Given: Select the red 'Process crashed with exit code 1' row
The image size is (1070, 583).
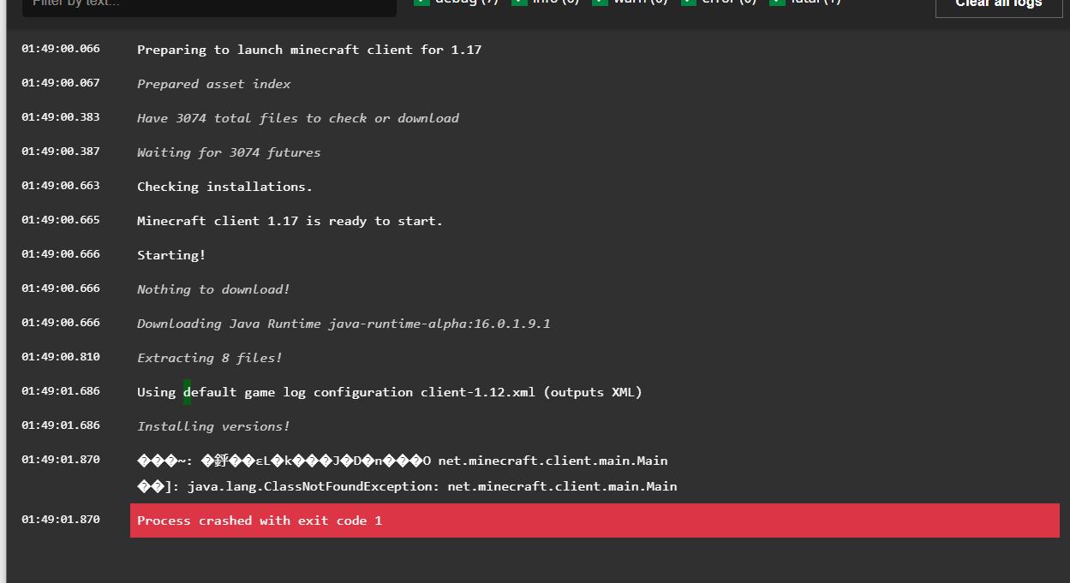Looking at the screenshot, I should 595,521.
